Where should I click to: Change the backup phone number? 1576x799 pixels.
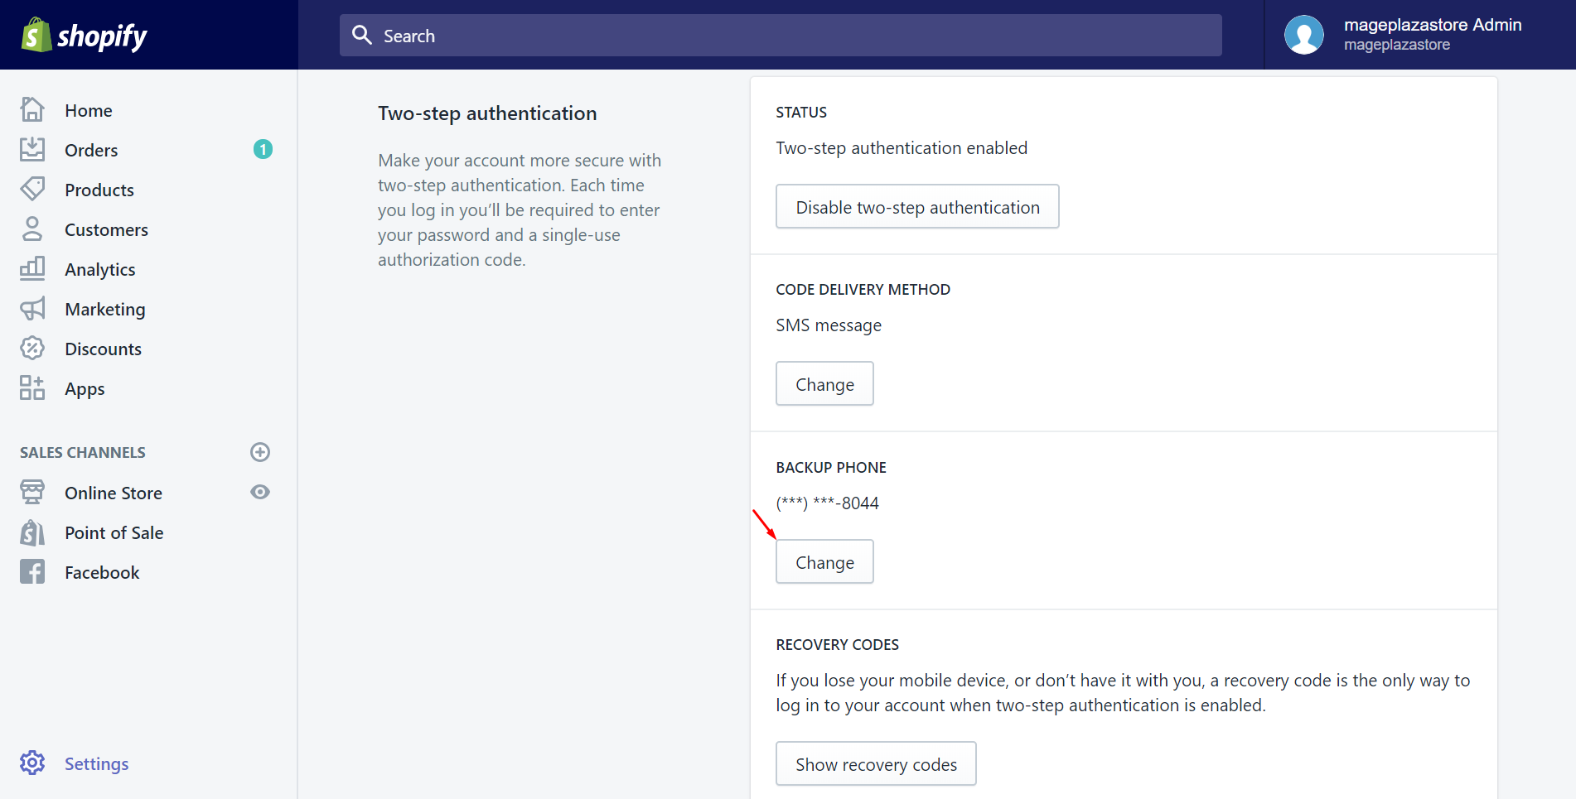(x=824, y=561)
